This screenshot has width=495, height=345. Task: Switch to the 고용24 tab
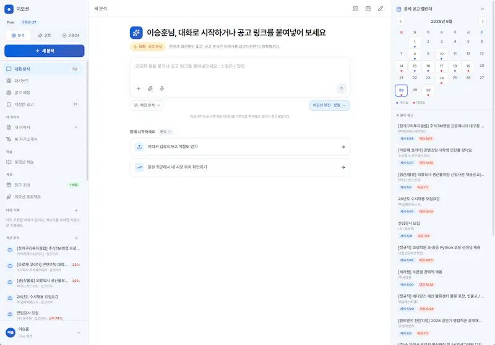click(x=71, y=35)
